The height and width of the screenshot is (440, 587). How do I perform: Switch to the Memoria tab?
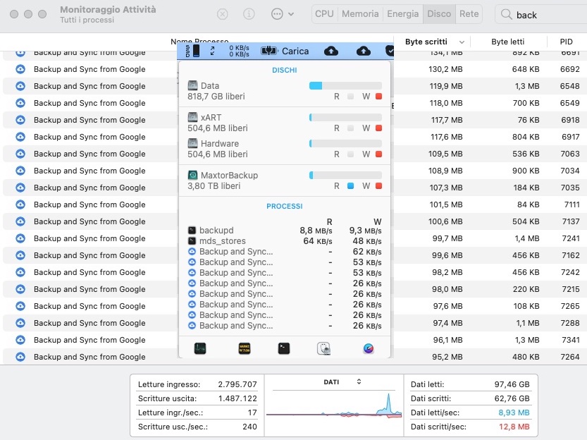click(x=360, y=14)
